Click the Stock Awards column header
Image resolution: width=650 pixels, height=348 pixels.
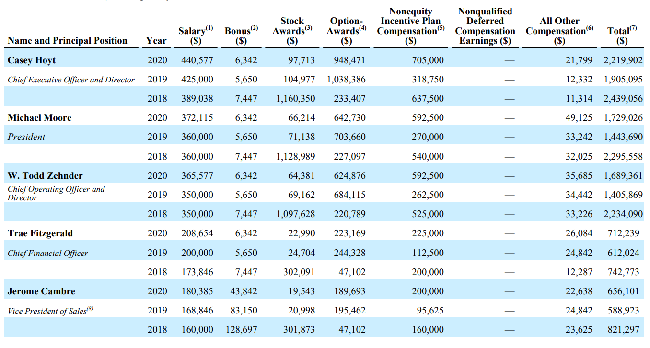click(x=292, y=31)
